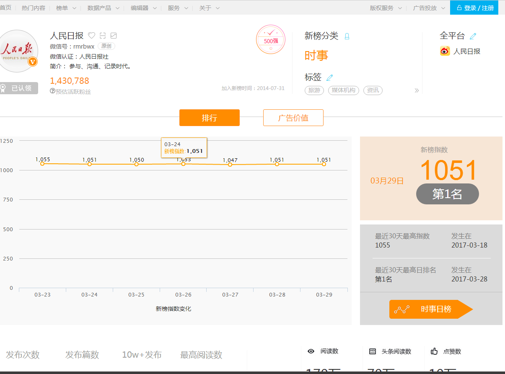Expand the 广告投放 dropdown menu
Viewport: 505px width, 374px height.
429,8
